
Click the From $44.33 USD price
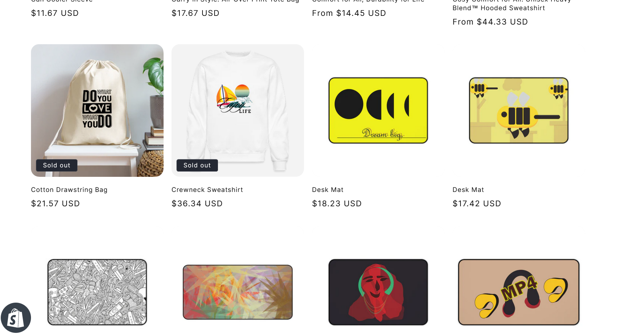point(490,22)
